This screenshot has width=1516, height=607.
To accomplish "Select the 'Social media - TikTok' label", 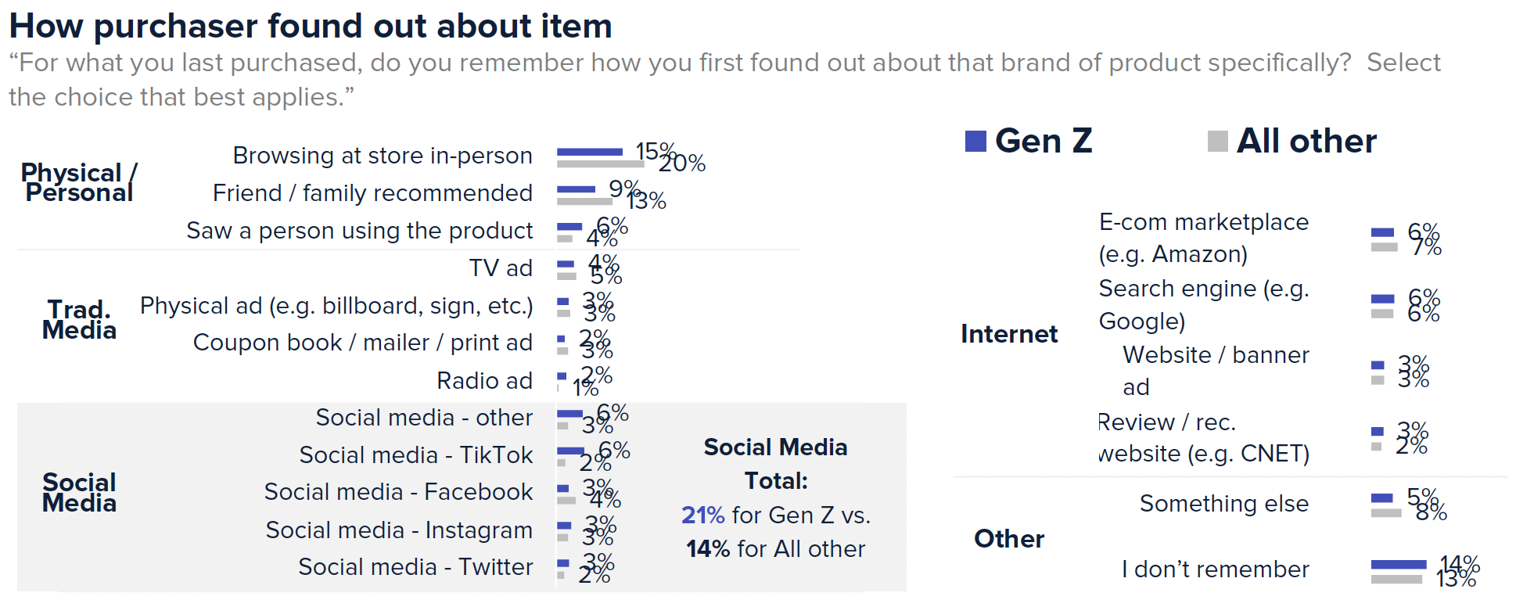I will [x=415, y=455].
